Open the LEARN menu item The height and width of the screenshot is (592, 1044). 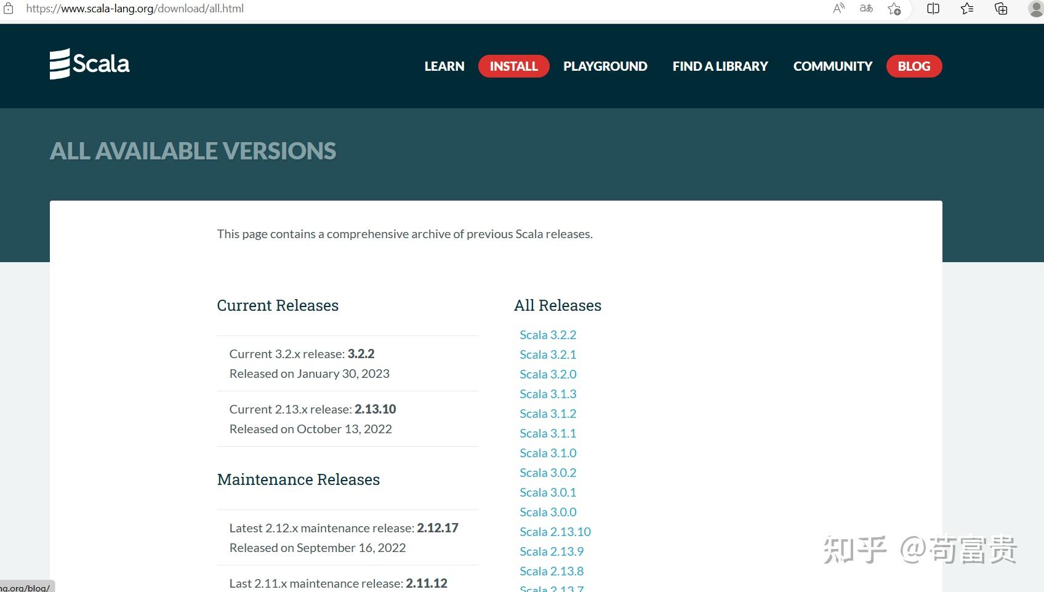444,66
